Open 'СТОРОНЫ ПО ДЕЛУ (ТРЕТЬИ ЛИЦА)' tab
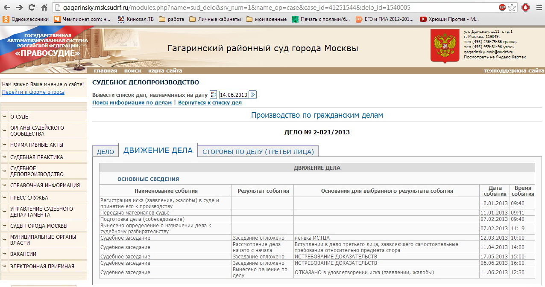This screenshot has width=545, height=287. (x=258, y=152)
